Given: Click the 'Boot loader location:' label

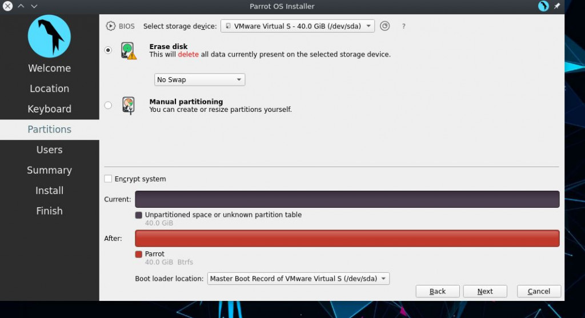Looking at the screenshot, I should (x=169, y=279).
